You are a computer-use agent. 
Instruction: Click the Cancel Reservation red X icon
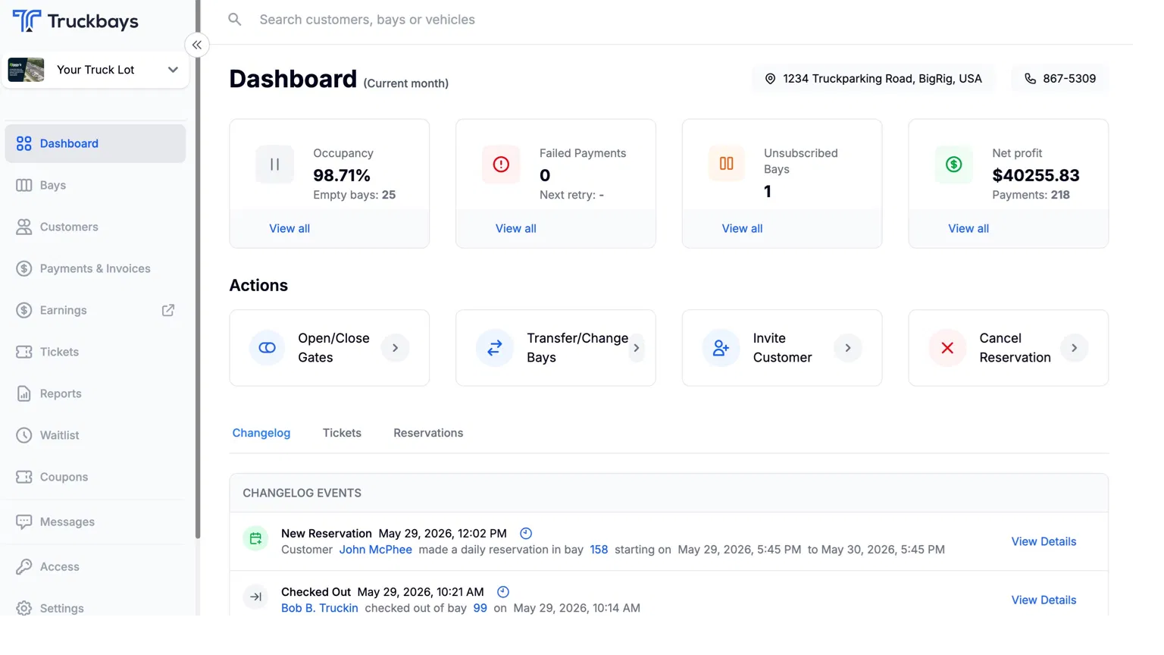[947, 348]
